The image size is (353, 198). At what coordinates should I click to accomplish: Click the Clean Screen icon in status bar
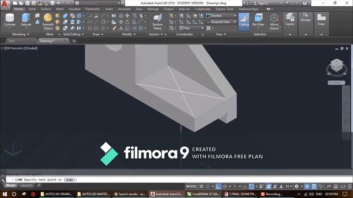pos(343,186)
